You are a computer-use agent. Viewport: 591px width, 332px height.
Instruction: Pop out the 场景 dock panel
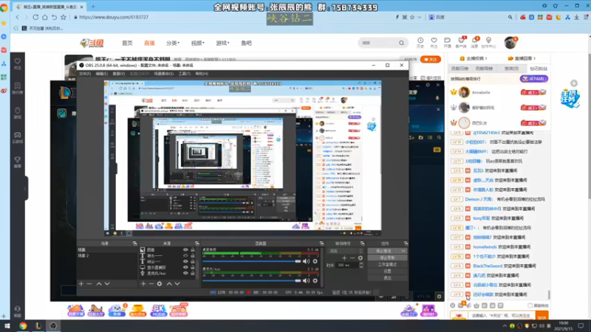(x=135, y=243)
